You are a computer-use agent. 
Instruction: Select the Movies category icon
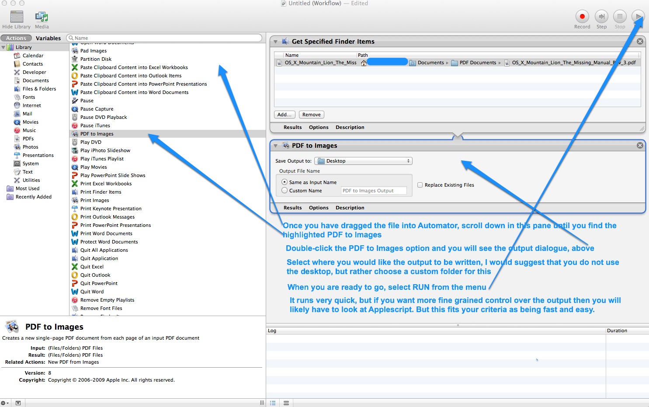(17, 122)
